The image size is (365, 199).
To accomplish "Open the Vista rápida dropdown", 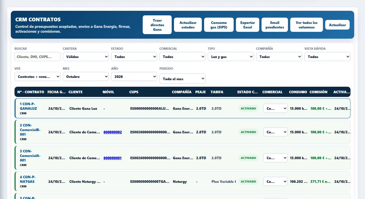I will coord(327,57).
